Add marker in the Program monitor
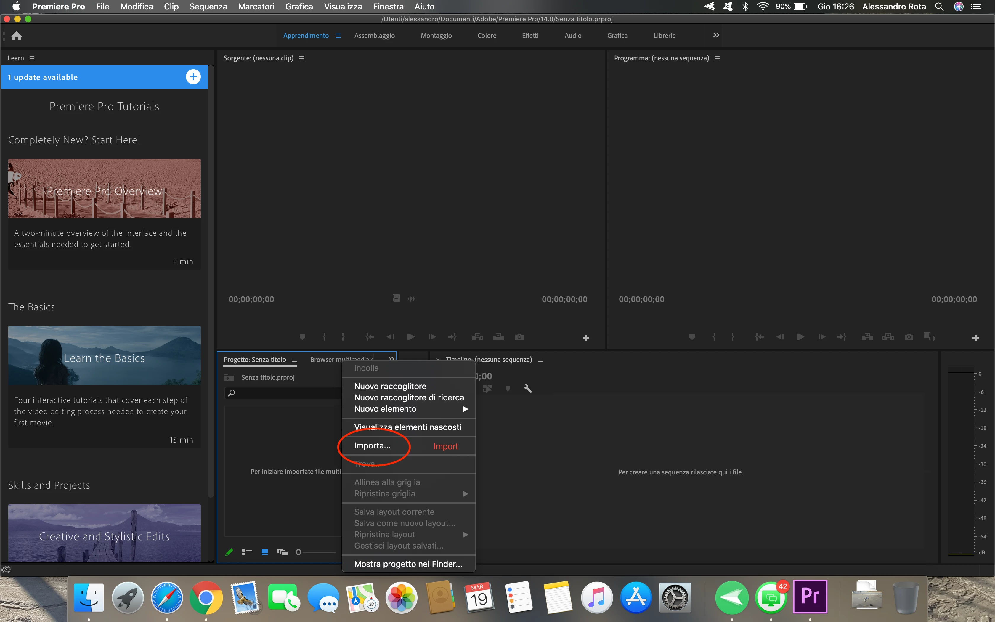 [x=692, y=337]
